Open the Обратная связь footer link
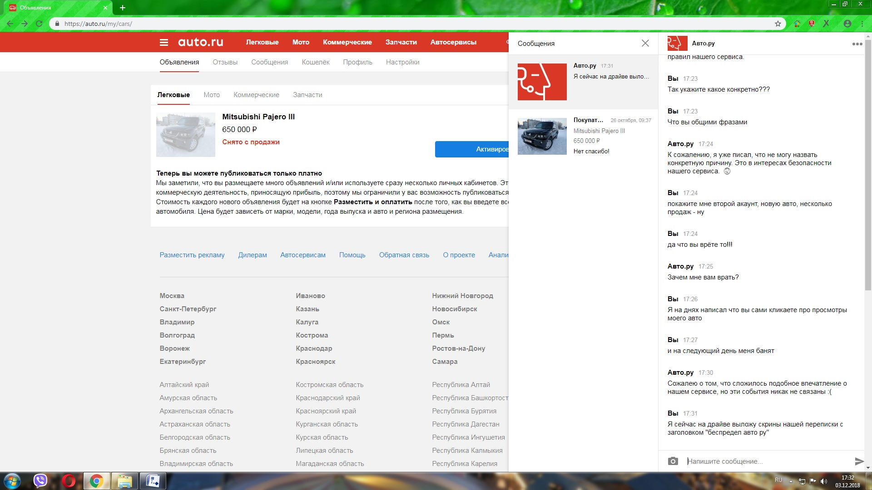 (404, 255)
